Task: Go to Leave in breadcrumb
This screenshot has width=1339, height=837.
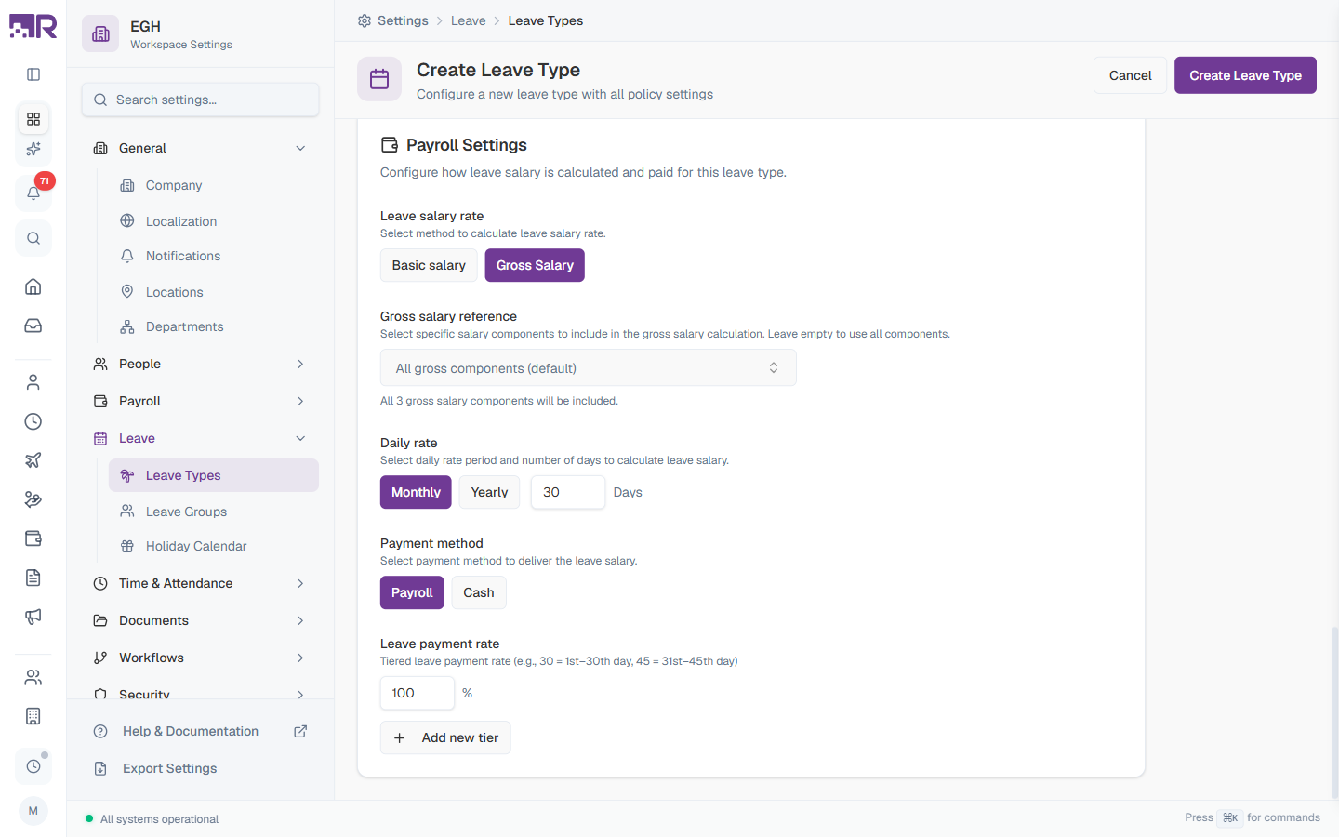Action: coord(469,20)
